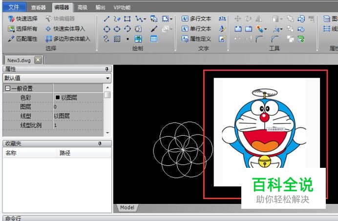Click the 快速实体导入 button
The height and width of the screenshot is (221, 338).
(65, 29)
